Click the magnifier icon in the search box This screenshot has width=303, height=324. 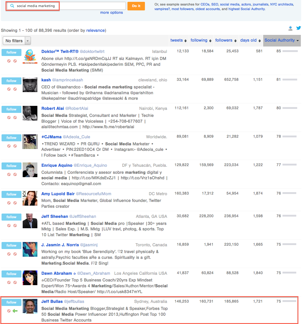pyautogui.click(x=12, y=6)
